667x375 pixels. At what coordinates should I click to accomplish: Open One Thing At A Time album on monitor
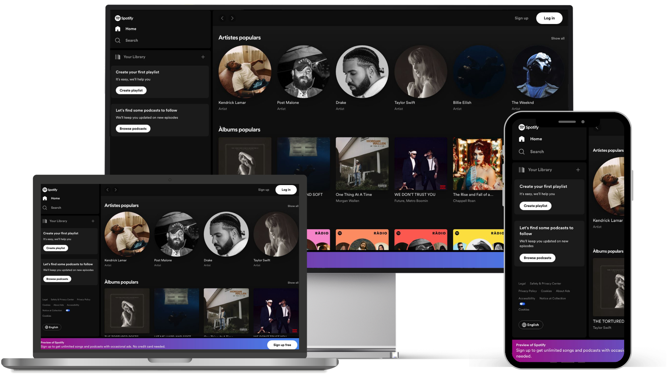tap(362, 164)
